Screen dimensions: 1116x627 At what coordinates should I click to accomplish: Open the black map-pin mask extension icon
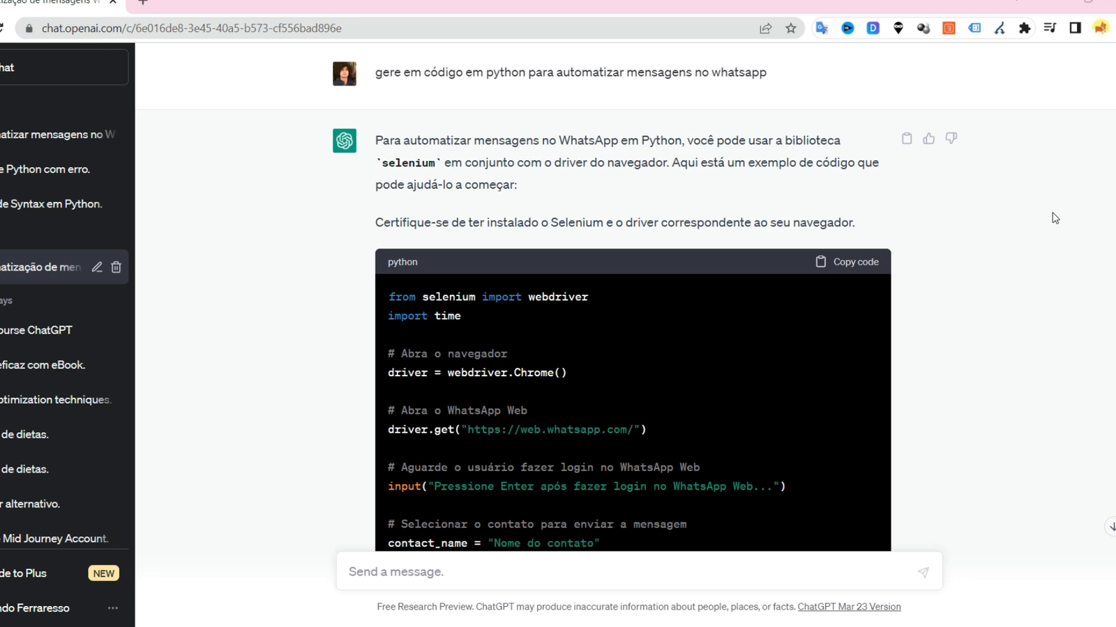pyautogui.click(x=898, y=29)
